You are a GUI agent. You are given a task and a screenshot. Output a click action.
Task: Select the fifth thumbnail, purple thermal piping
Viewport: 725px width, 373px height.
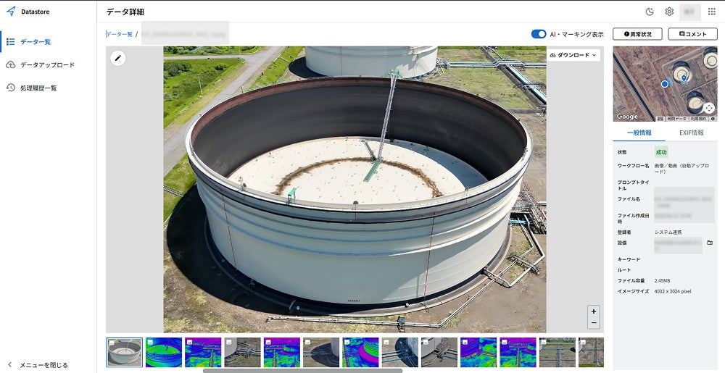pyautogui.click(x=281, y=352)
